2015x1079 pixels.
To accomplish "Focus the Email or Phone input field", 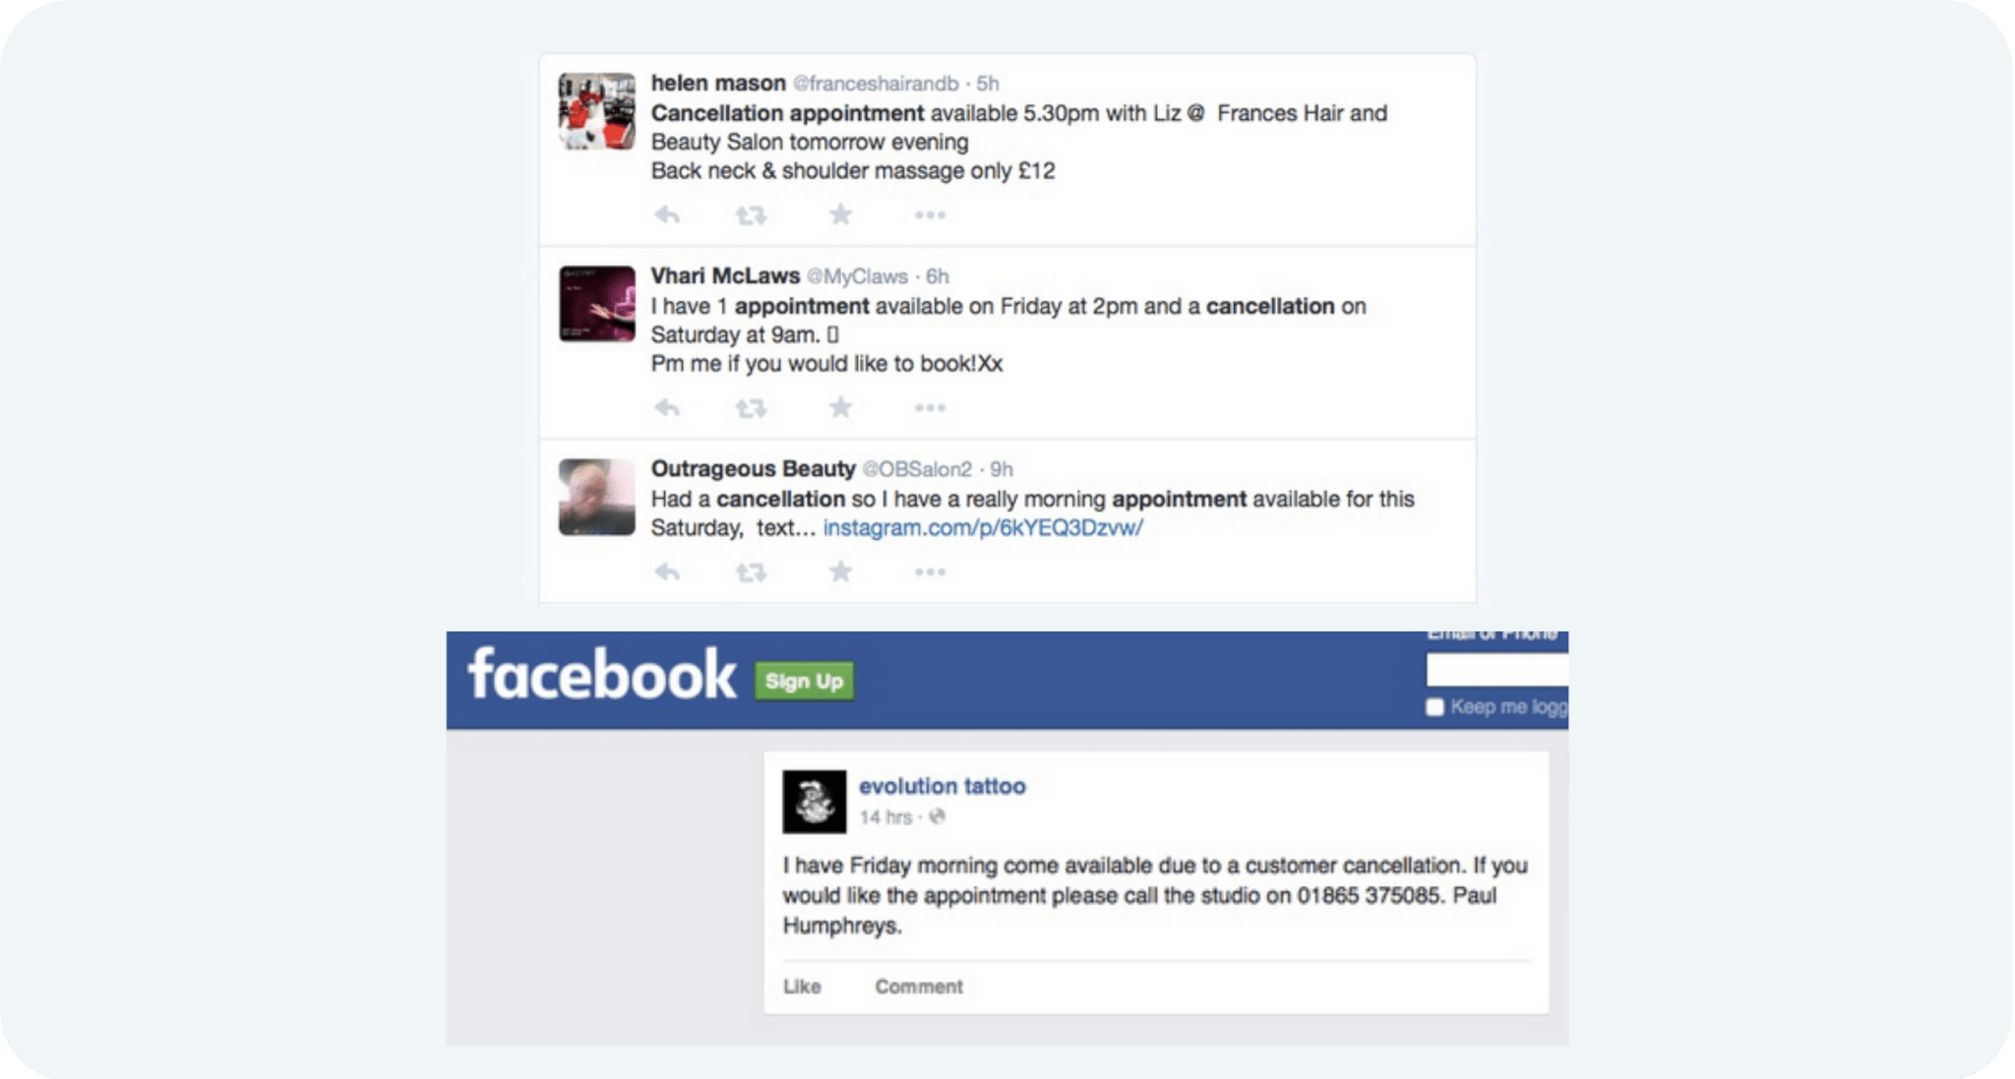I will [1496, 670].
